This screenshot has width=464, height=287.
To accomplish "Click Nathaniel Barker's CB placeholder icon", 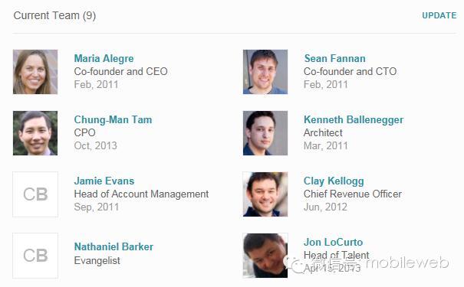I will (x=35, y=256).
